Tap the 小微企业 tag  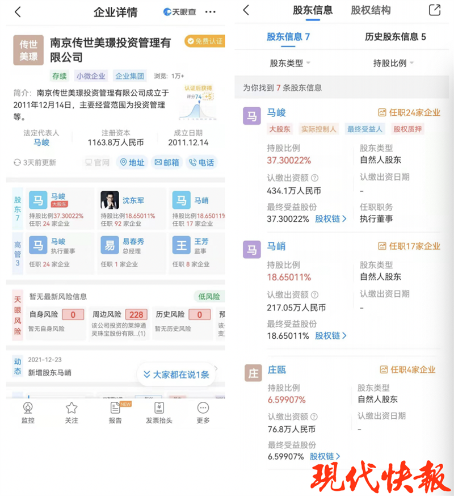tap(90, 76)
